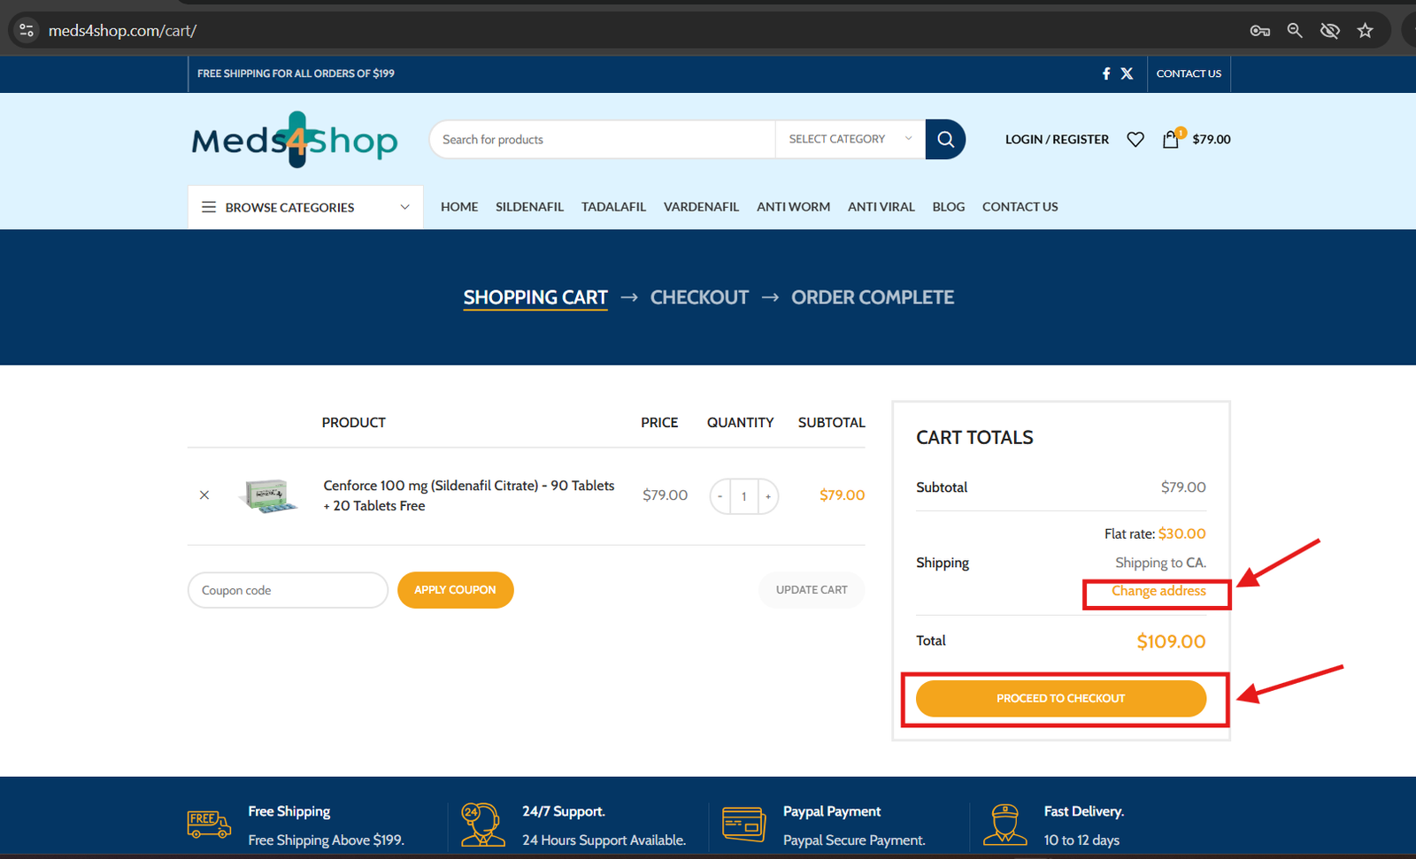Open the Facebook social icon
Image resolution: width=1416 pixels, height=859 pixels.
[1106, 73]
